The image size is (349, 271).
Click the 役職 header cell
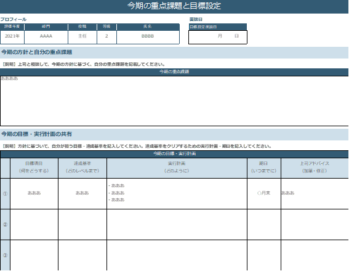pos(82,26)
